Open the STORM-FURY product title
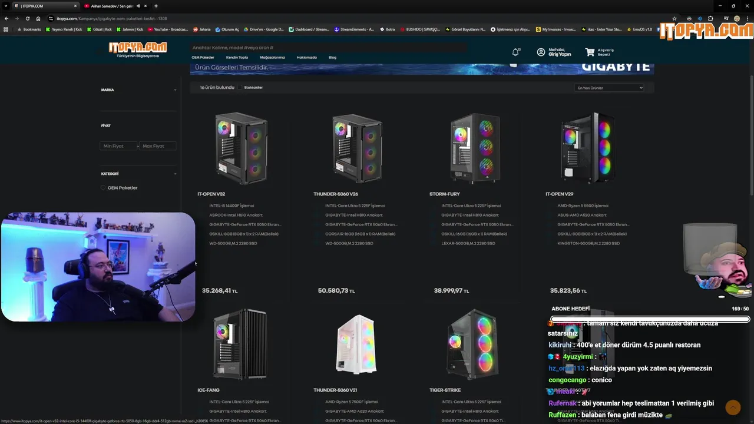 click(x=445, y=194)
